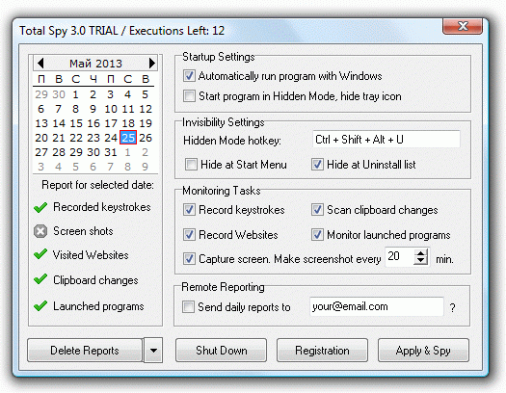Image resolution: width=506 pixels, height=393 pixels.
Task: Select grayed April 29 in the calendar's first row
Action: click(x=41, y=94)
